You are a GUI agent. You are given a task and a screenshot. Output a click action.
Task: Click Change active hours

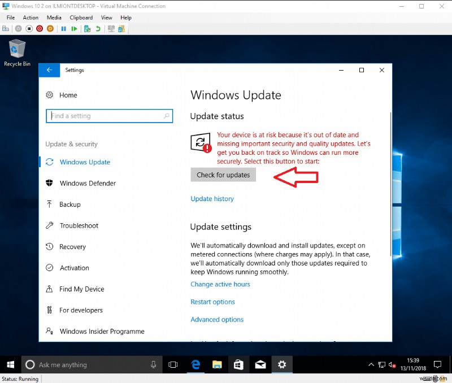[220, 284]
